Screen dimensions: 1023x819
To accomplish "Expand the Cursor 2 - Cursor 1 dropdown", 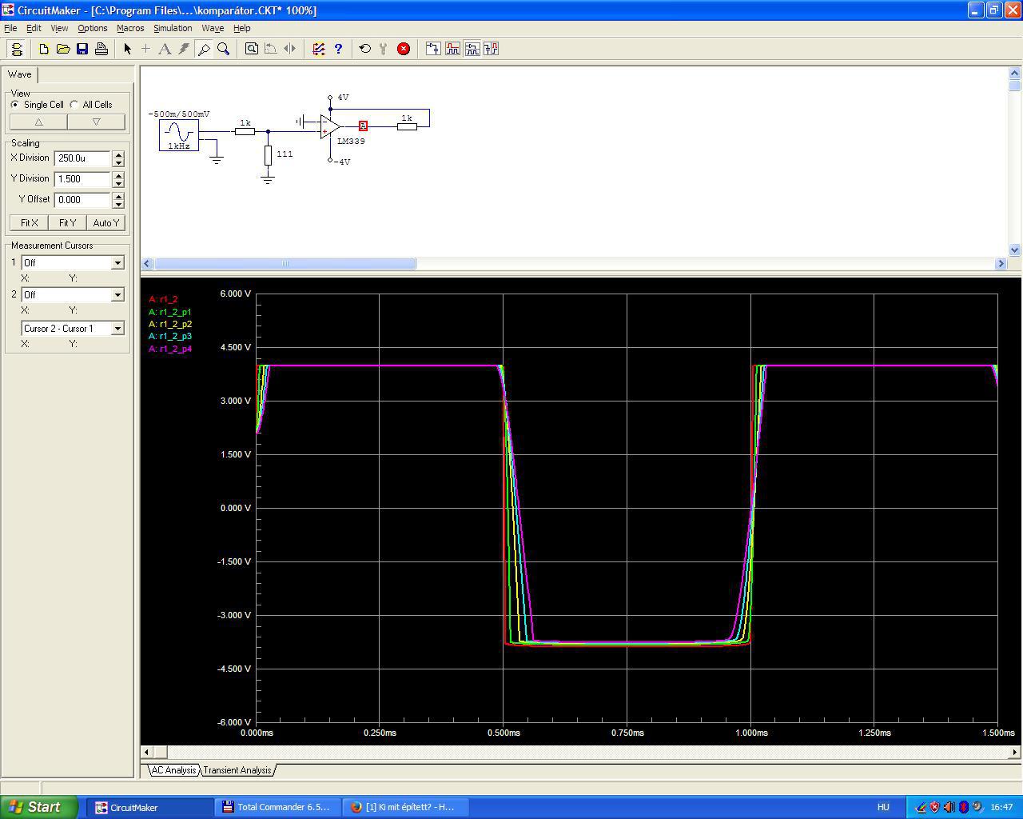I will coord(117,329).
